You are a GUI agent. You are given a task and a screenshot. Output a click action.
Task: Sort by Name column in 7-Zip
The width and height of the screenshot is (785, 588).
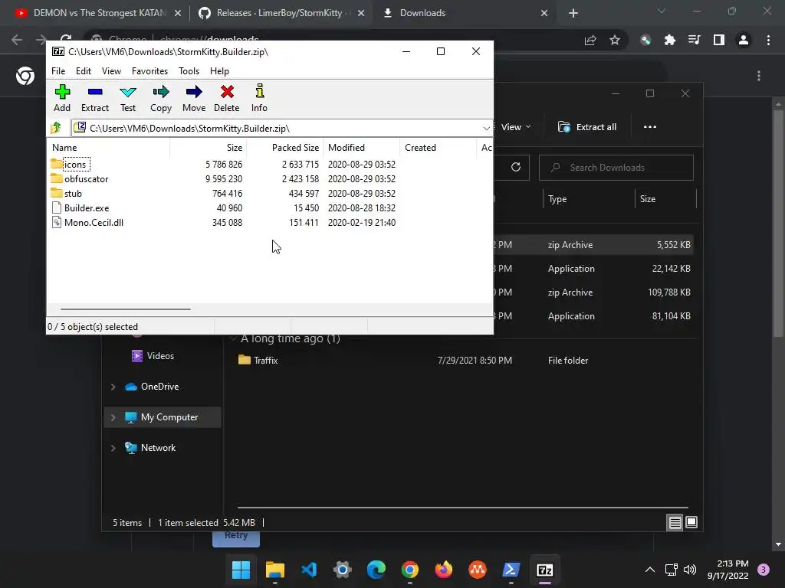coord(108,148)
